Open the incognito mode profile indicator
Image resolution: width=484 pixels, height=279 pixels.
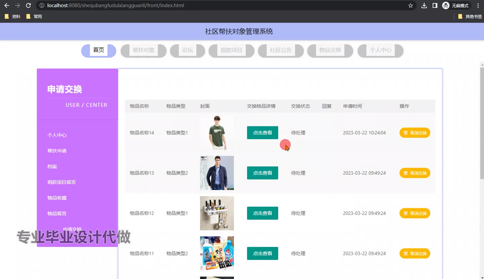tap(456, 5)
